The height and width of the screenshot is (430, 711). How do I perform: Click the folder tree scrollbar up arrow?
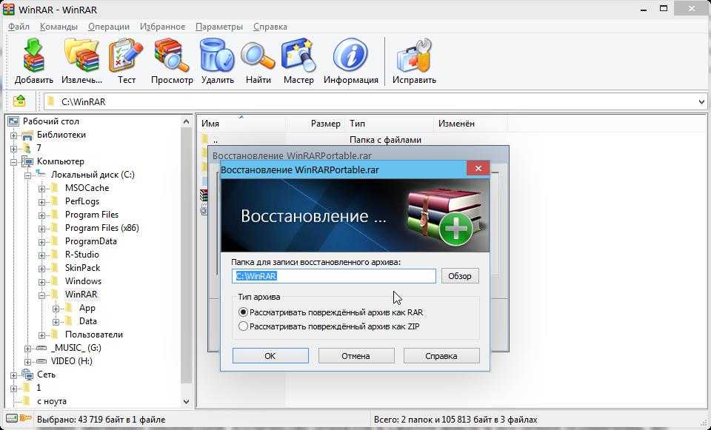(187, 121)
